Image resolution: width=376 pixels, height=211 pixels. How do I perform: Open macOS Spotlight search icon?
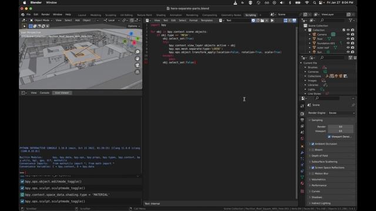coord(314,2)
